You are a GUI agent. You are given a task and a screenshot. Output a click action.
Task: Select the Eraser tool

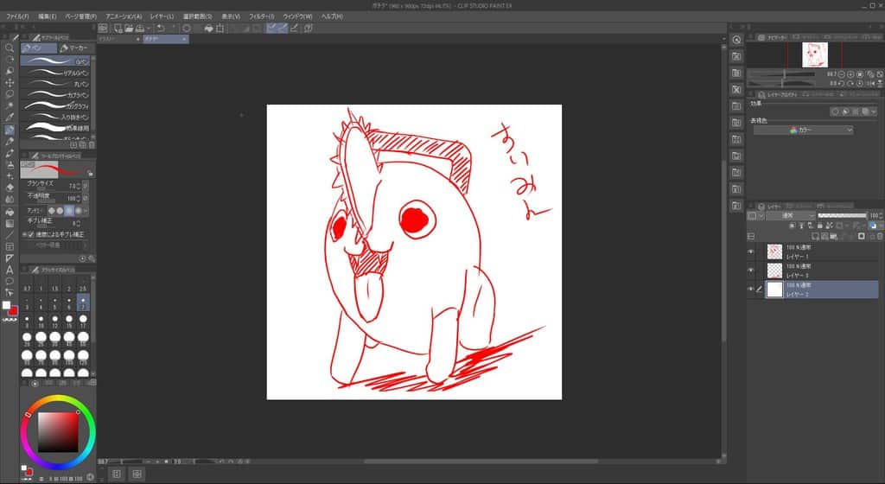(x=9, y=188)
